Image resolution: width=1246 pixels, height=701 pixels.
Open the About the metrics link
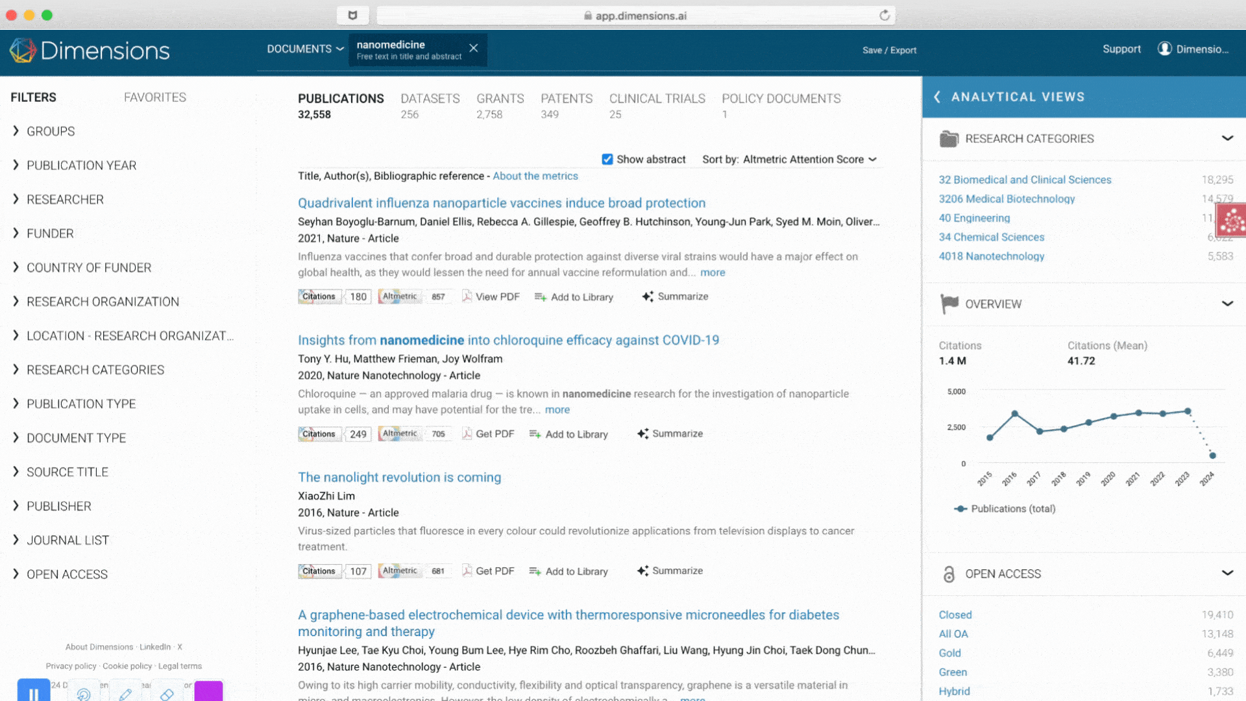pyautogui.click(x=535, y=176)
